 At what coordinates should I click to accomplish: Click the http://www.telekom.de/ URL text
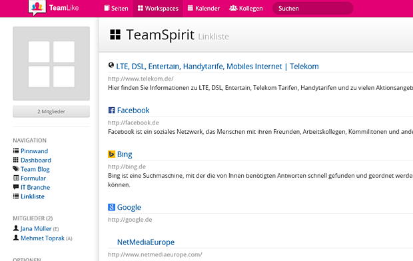(x=141, y=79)
